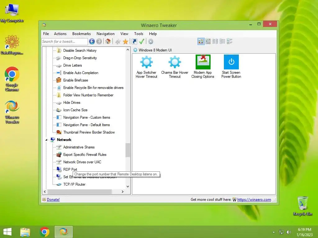Switch to medium icons view mode

208,41
